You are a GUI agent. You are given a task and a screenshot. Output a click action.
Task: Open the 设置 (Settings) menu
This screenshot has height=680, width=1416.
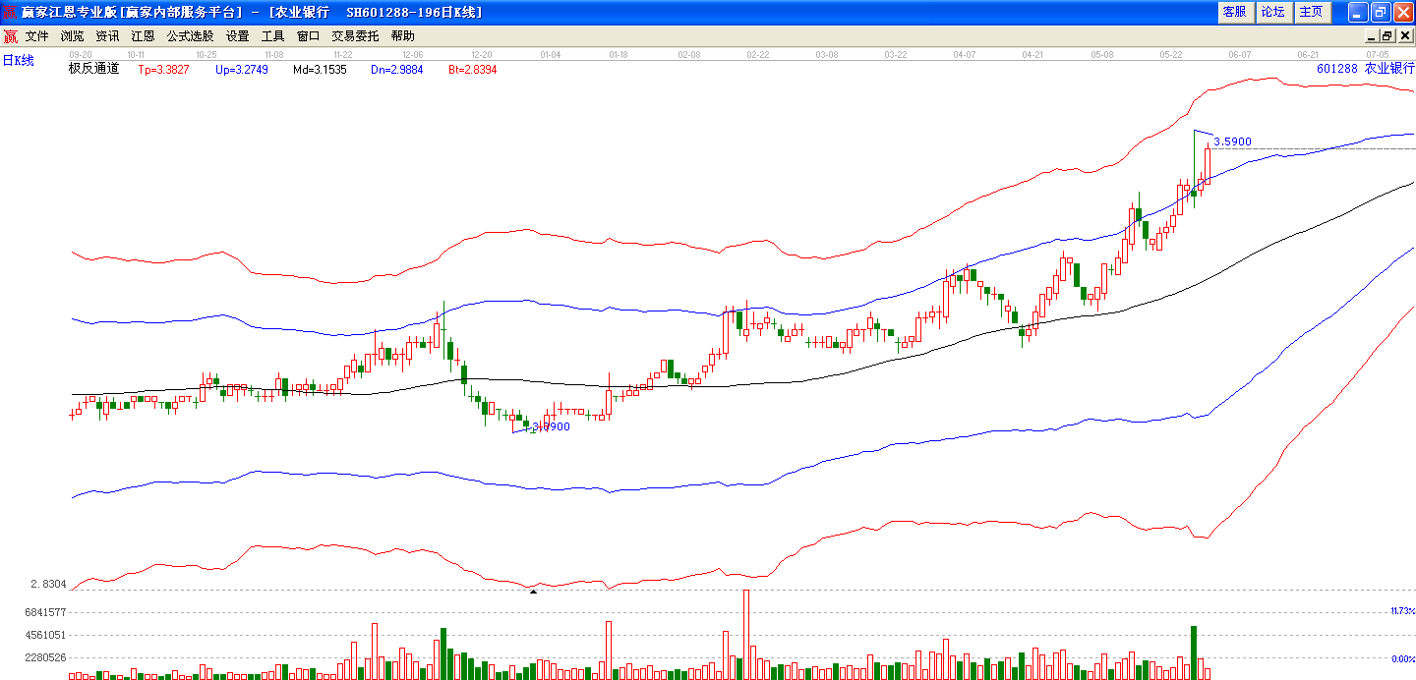237,35
